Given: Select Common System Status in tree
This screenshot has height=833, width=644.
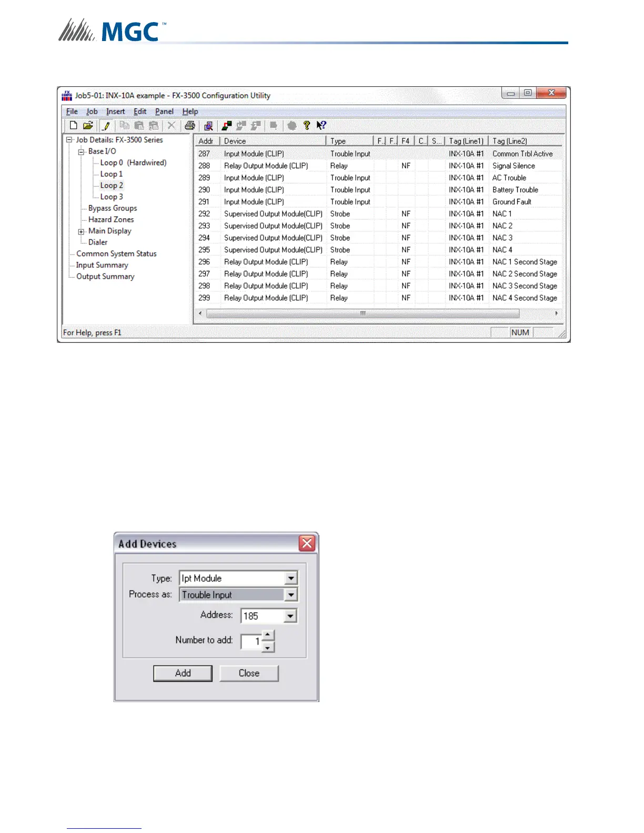Looking at the screenshot, I should pos(116,253).
